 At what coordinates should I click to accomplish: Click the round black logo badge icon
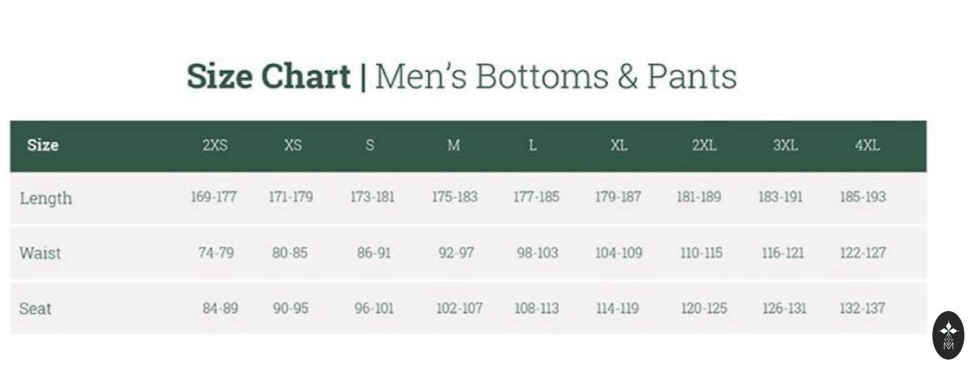click(948, 335)
